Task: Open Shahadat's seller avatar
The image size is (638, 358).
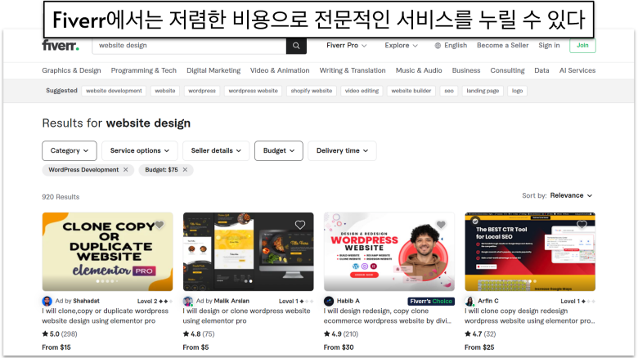Action: tap(47, 302)
